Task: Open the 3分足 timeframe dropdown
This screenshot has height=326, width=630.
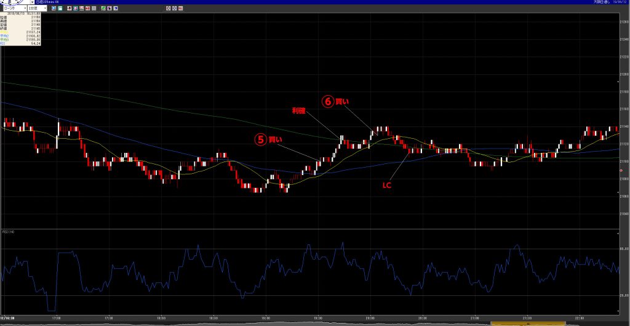Action: [38, 8]
